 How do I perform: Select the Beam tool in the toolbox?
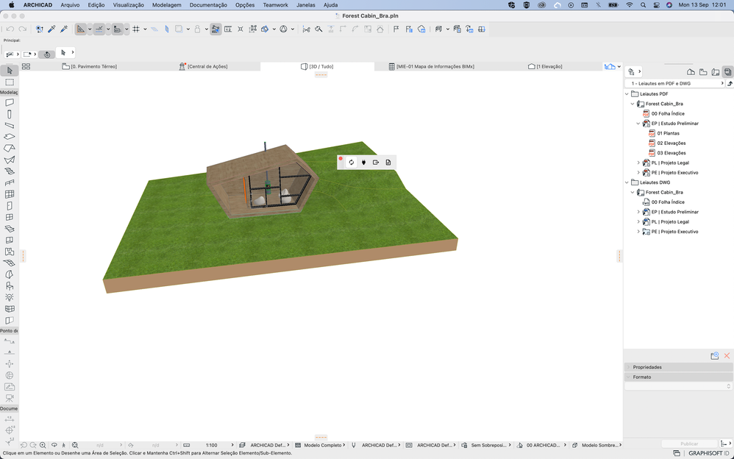click(10, 125)
